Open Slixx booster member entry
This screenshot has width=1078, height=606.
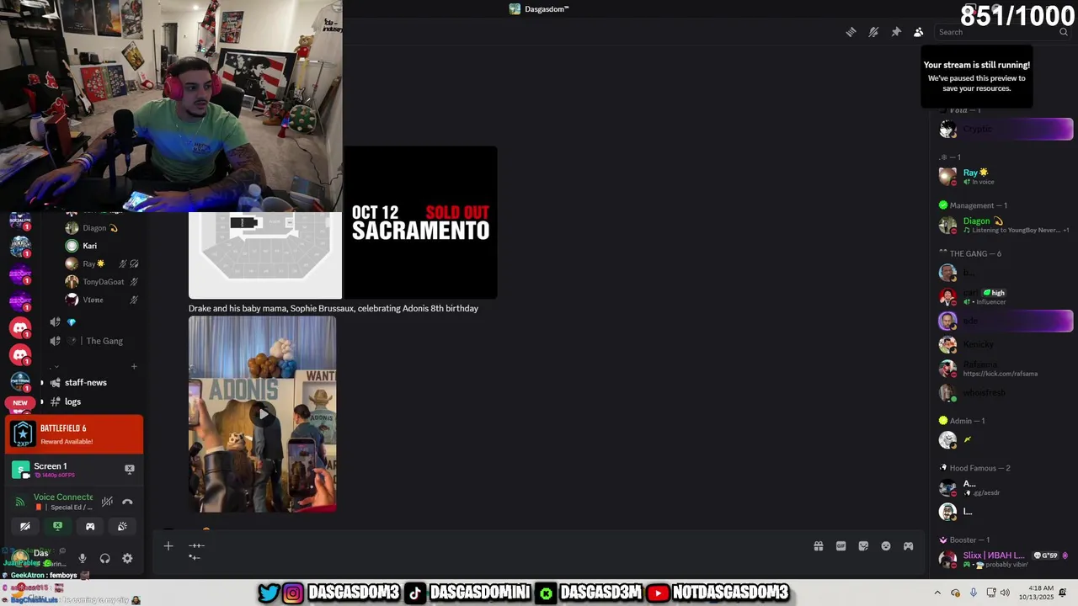click(1005, 559)
